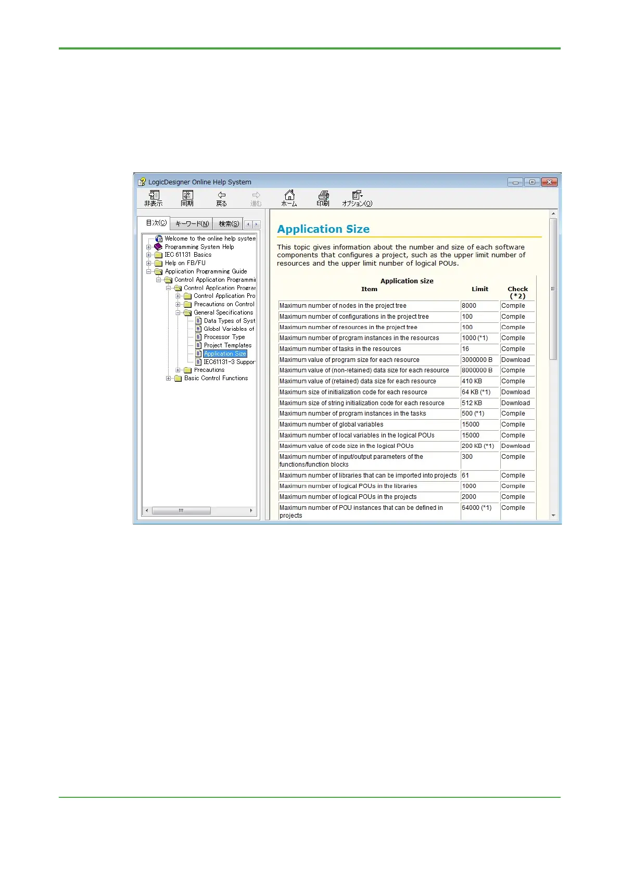
Task: Expand the IEC 61131 Basics folder
Action: (149, 255)
